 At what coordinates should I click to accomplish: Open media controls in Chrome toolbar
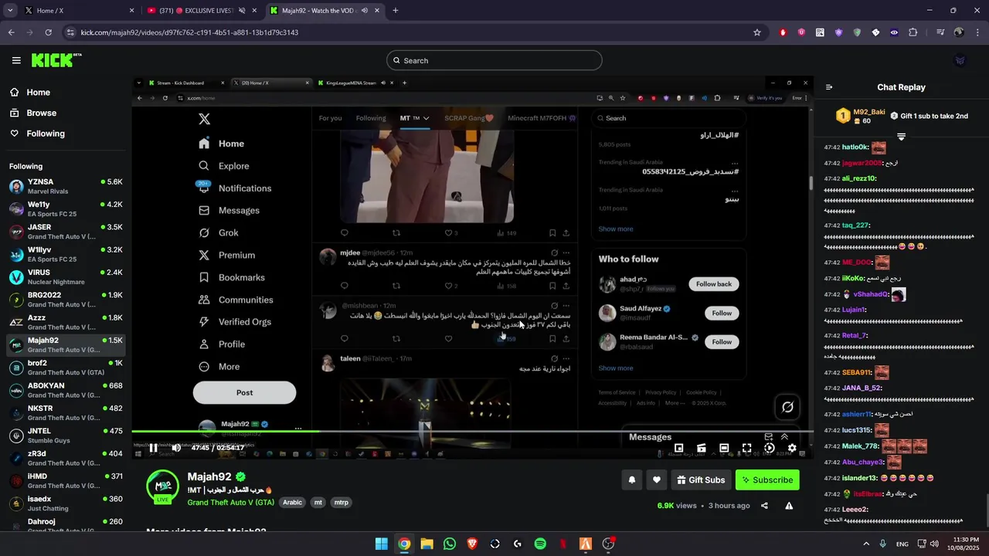(940, 32)
